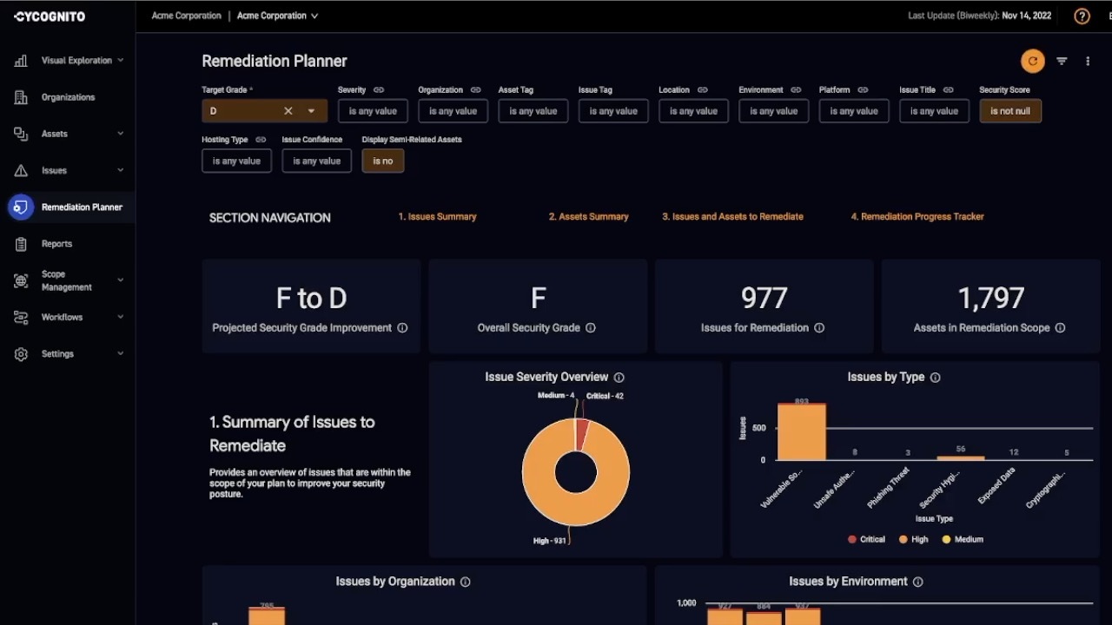The width and height of the screenshot is (1112, 625).
Task: Click the orange refresh dashboard icon
Action: click(1032, 61)
